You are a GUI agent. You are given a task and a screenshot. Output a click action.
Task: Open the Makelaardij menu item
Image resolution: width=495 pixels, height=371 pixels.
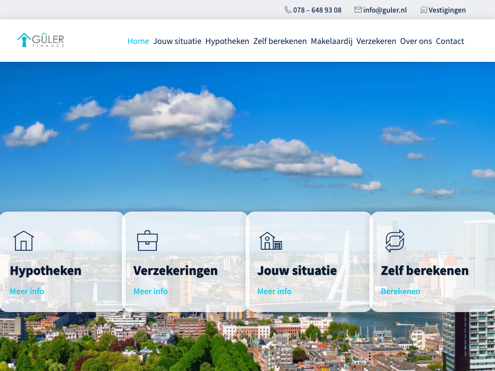point(332,41)
